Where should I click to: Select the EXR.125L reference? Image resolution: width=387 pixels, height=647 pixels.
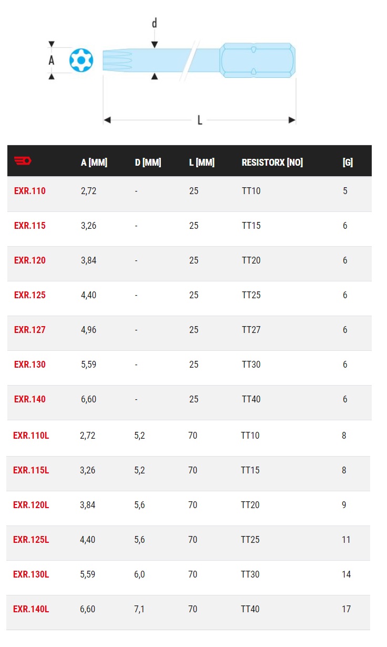[x=31, y=540]
